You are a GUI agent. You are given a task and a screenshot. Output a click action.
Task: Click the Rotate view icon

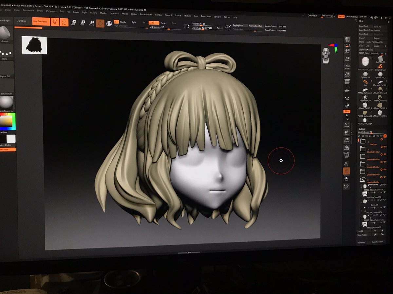click(346, 147)
